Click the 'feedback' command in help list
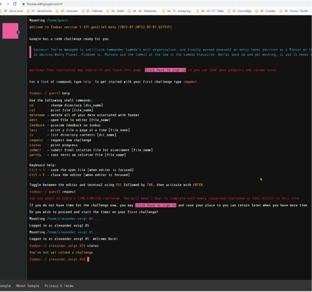 (37, 125)
